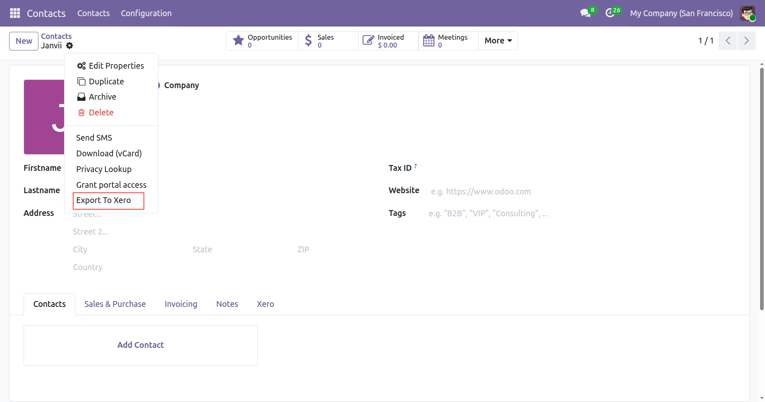Click the Website input field
Viewport: 765px width, 402px height.
(581, 191)
